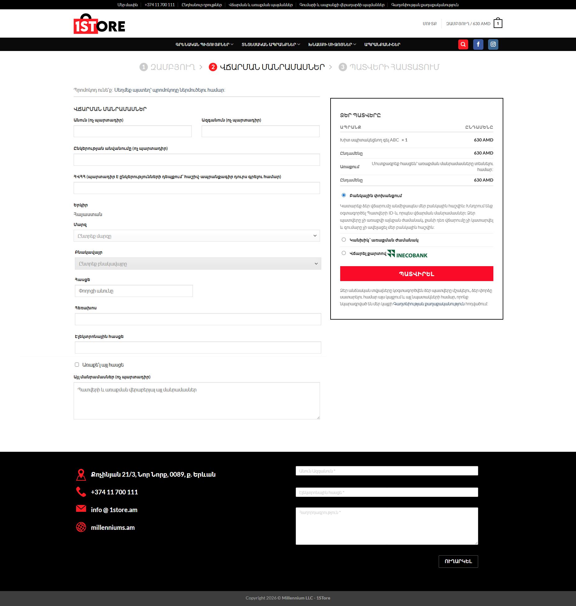Click the 1Store logo
Screen dimensions: 576x606
pos(99,24)
